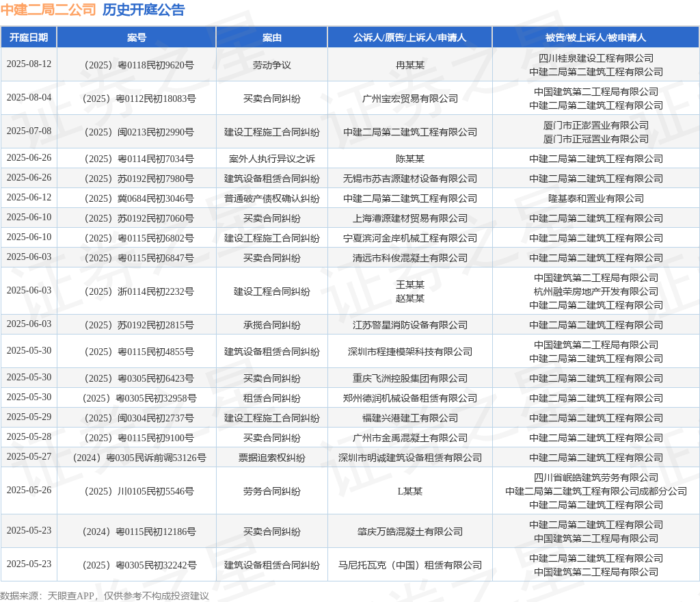Click the cause 普通破产债权确认纠纷
The width and height of the screenshot is (700, 602).
pos(272,198)
